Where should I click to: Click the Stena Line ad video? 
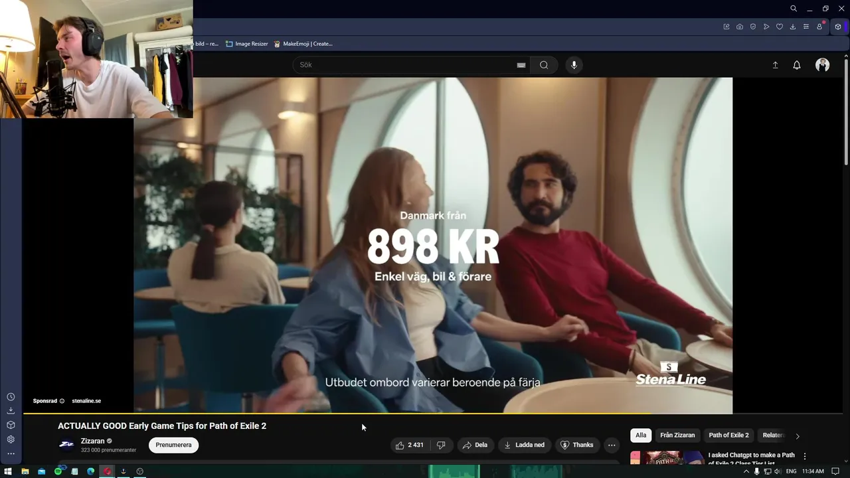[433, 246]
